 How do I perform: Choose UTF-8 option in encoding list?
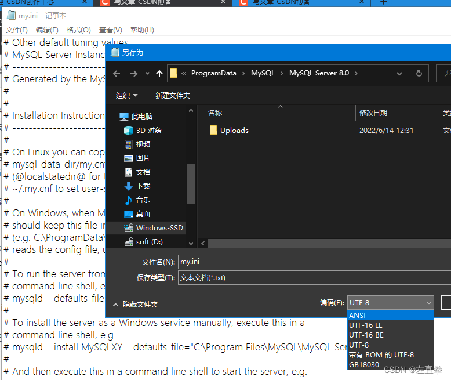click(x=390, y=345)
